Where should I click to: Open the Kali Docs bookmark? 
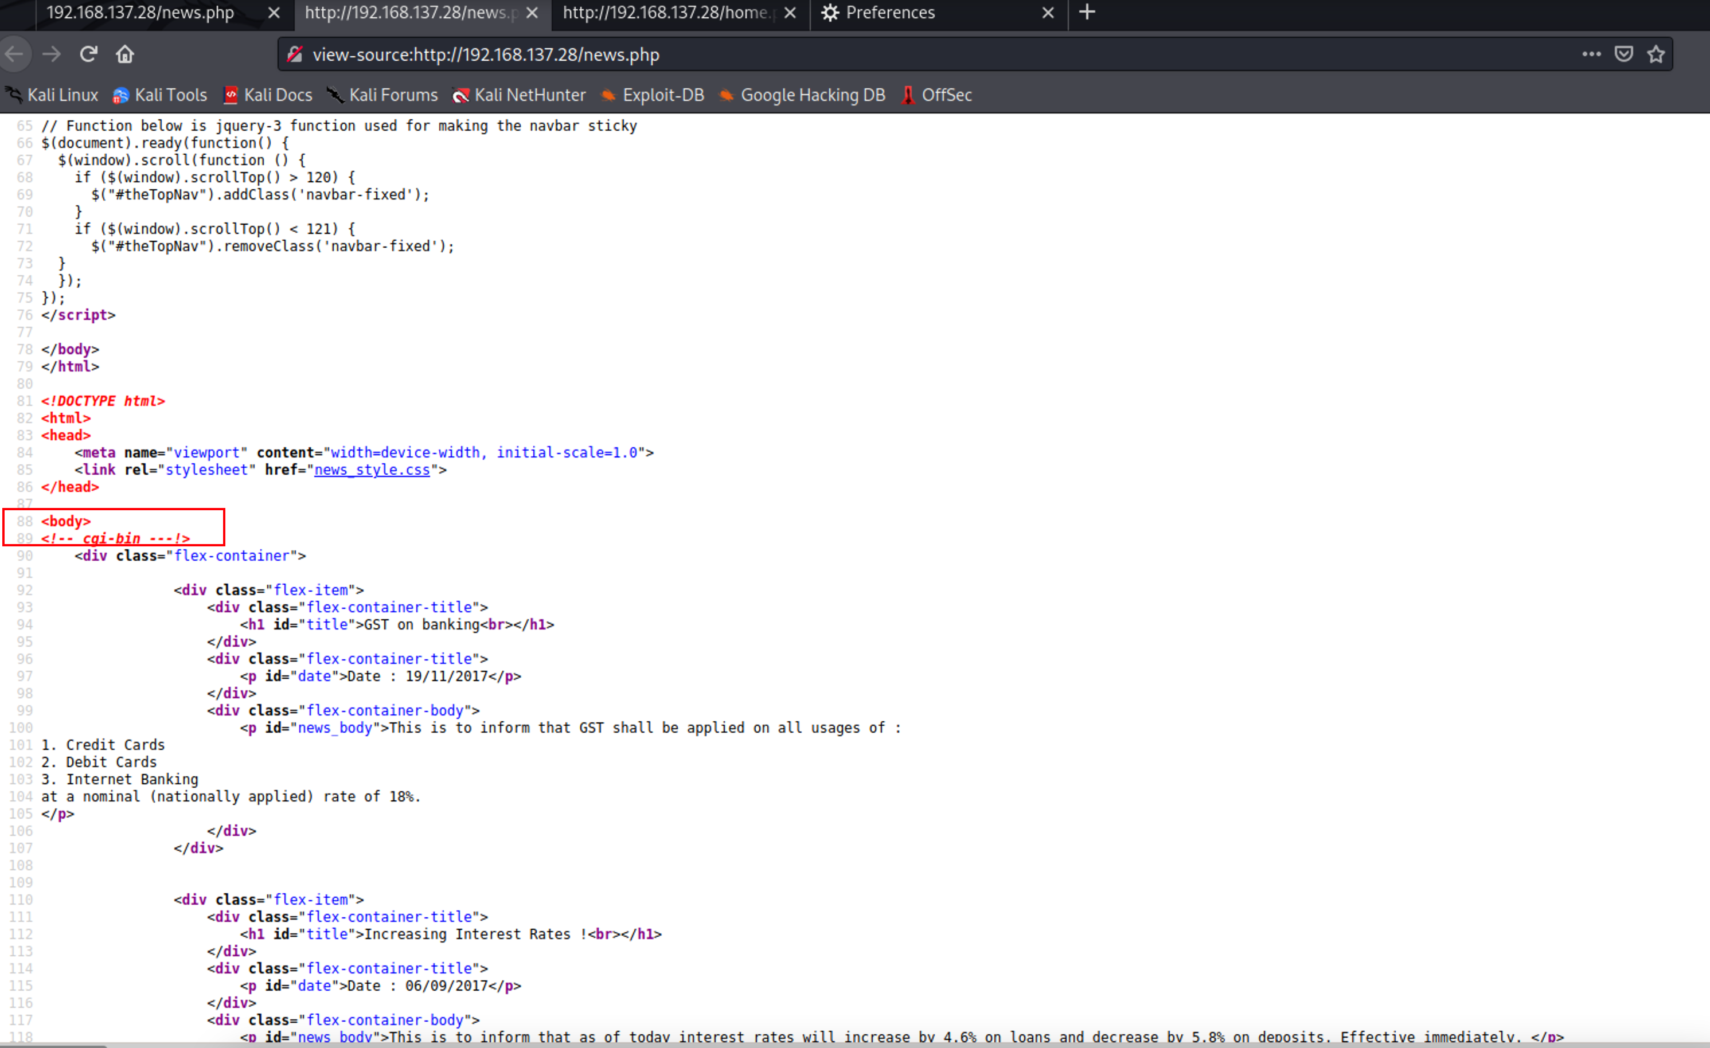268,95
